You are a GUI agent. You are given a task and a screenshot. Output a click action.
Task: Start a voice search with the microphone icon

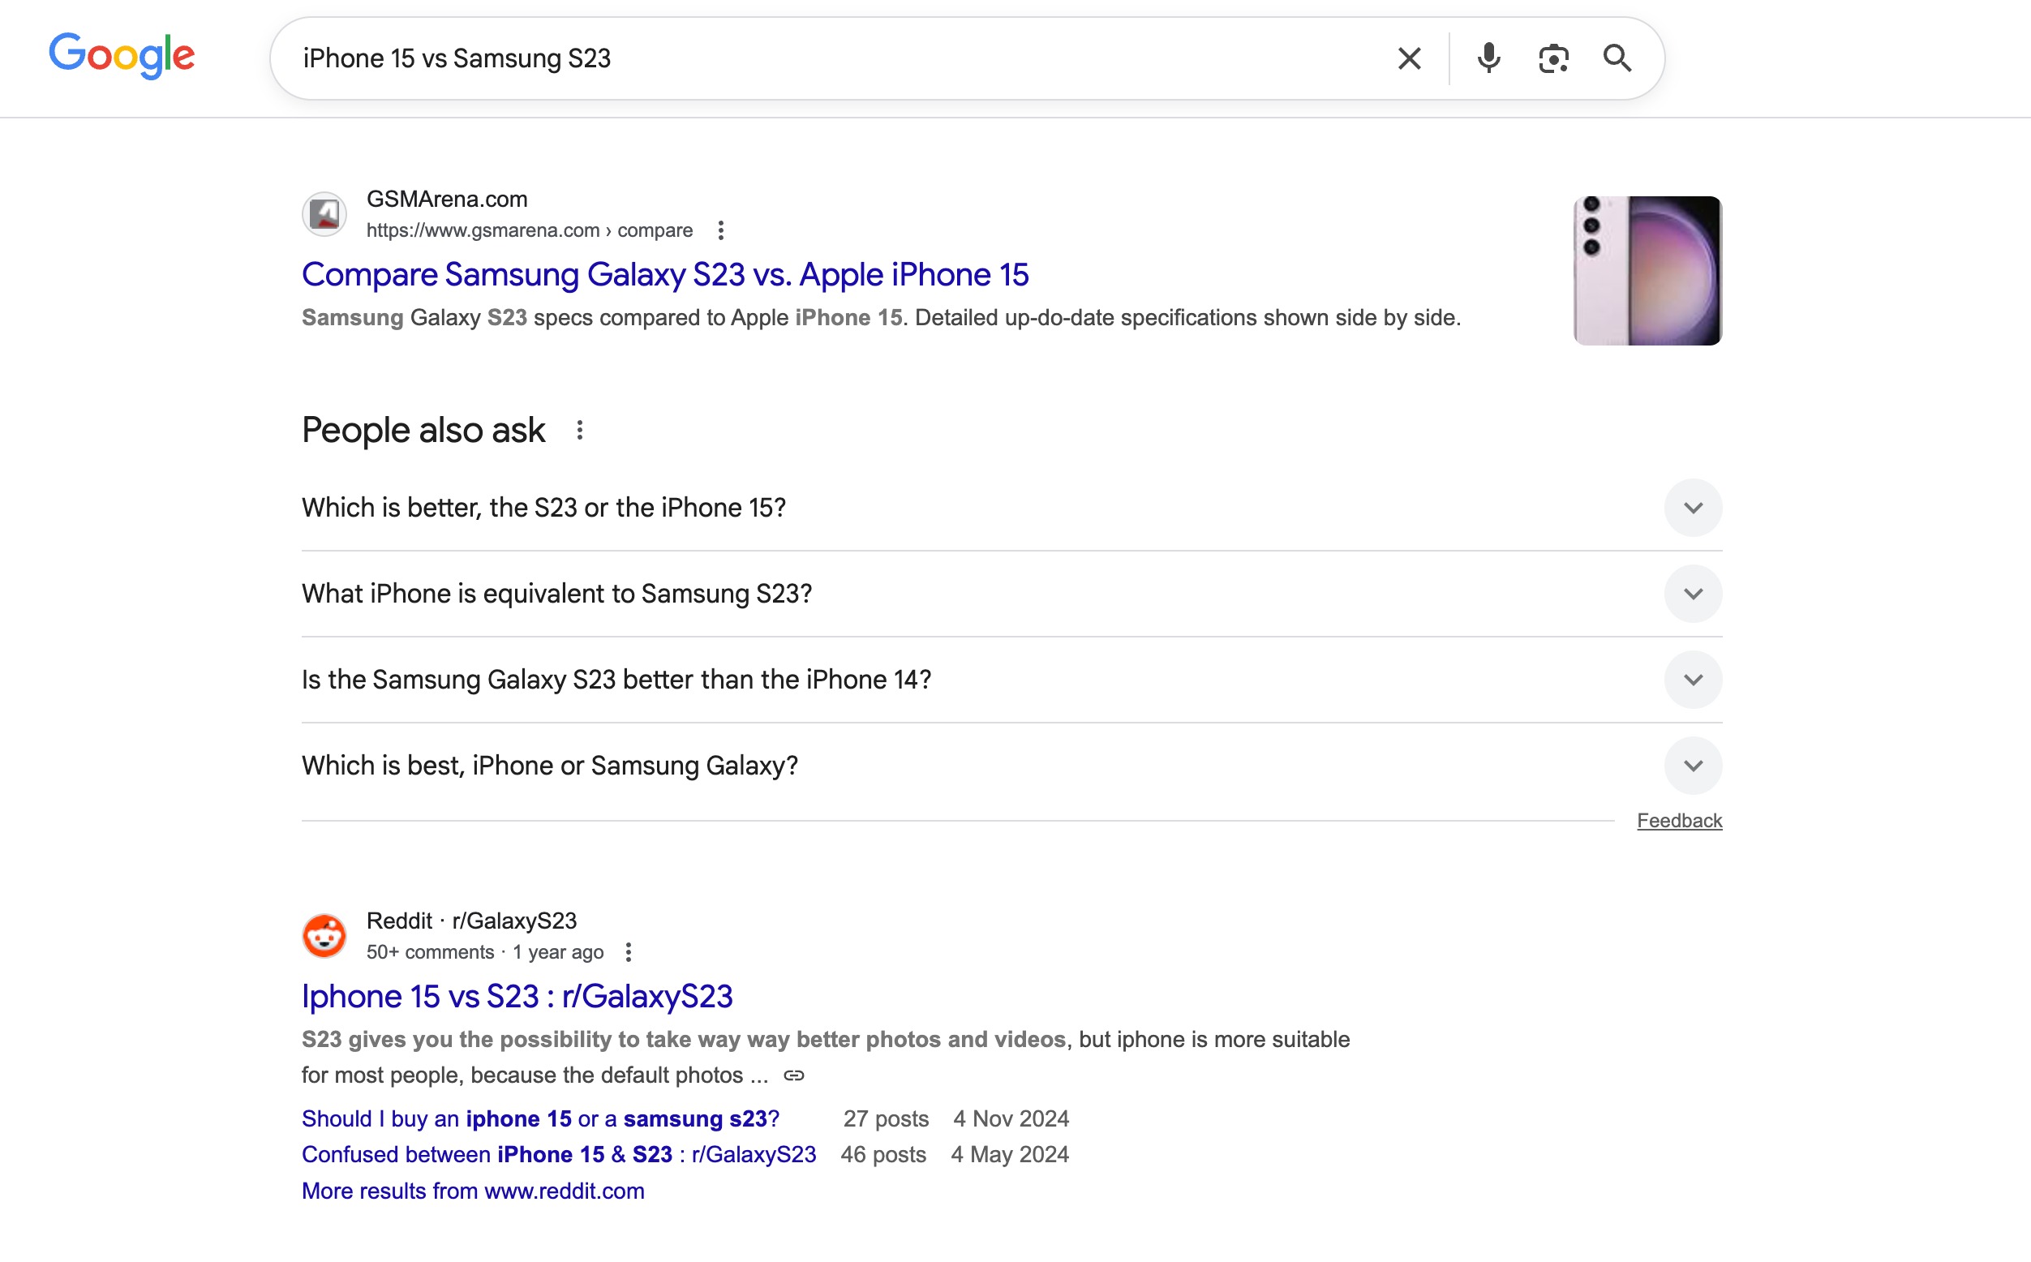pos(1488,58)
